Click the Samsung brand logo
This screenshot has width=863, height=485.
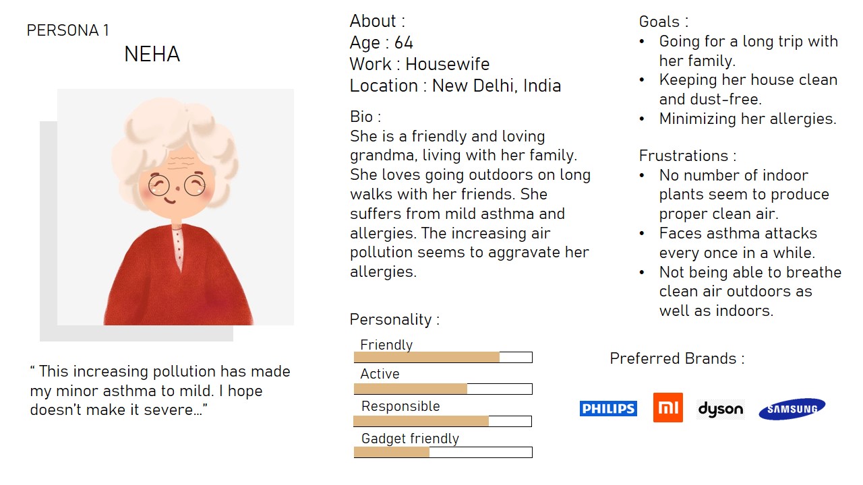tap(792, 408)
